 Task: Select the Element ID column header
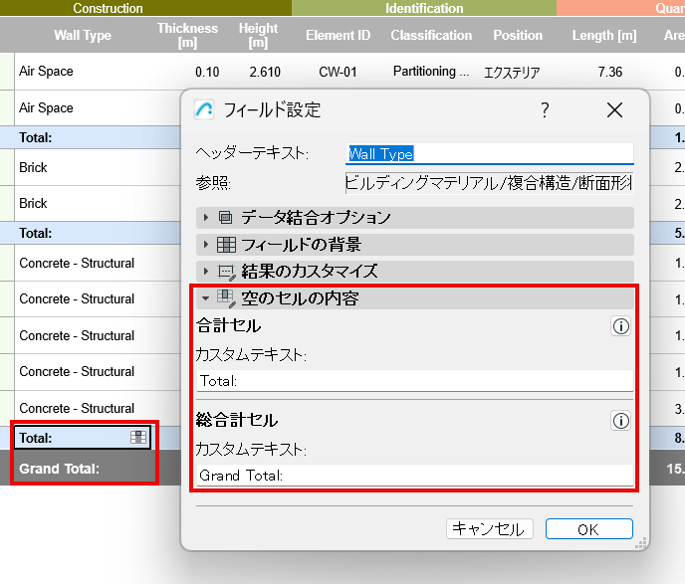[x=338, y=35]
